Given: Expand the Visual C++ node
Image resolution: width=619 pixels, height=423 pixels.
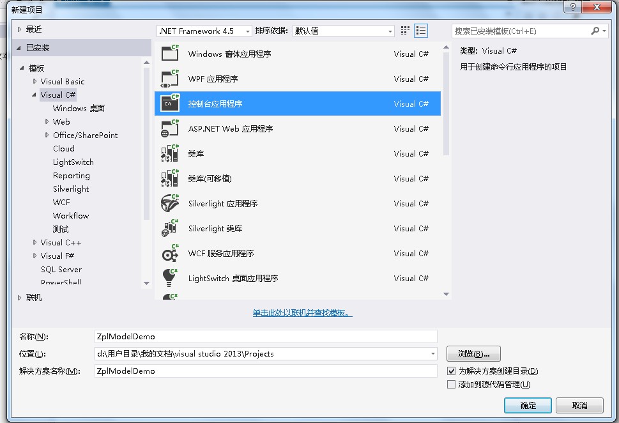Looking at the screenshot, I should pyautogui.click(x=34, y=243).
